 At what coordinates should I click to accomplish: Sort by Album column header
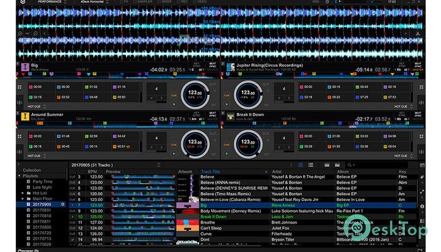coord(343,171)
